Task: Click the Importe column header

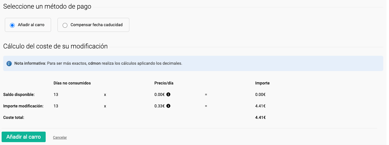Action: coord(262,83)
